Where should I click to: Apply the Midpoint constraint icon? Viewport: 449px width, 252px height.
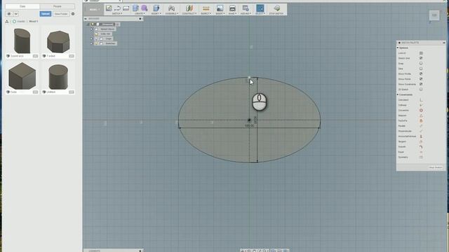pyautogui.click(x=421, y=115)
